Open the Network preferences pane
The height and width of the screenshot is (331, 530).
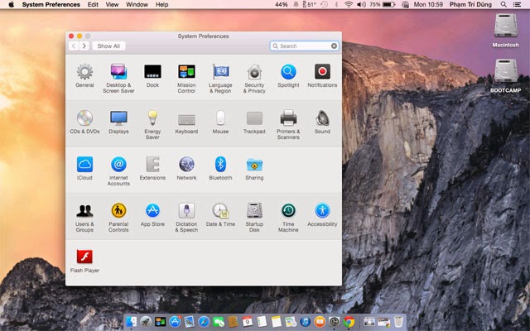point(186,168)
